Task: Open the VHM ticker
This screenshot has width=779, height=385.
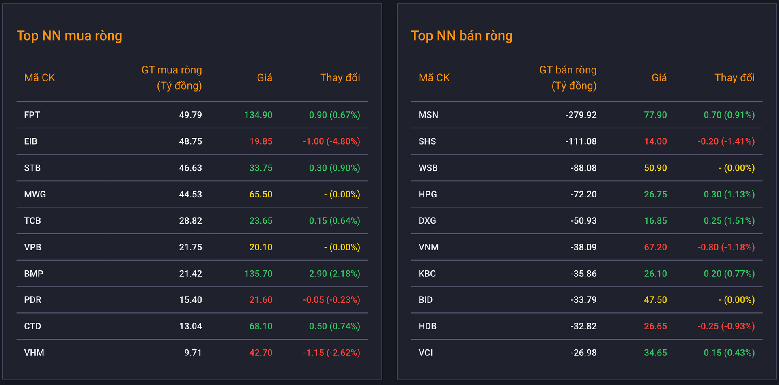Action: point(34,353)
